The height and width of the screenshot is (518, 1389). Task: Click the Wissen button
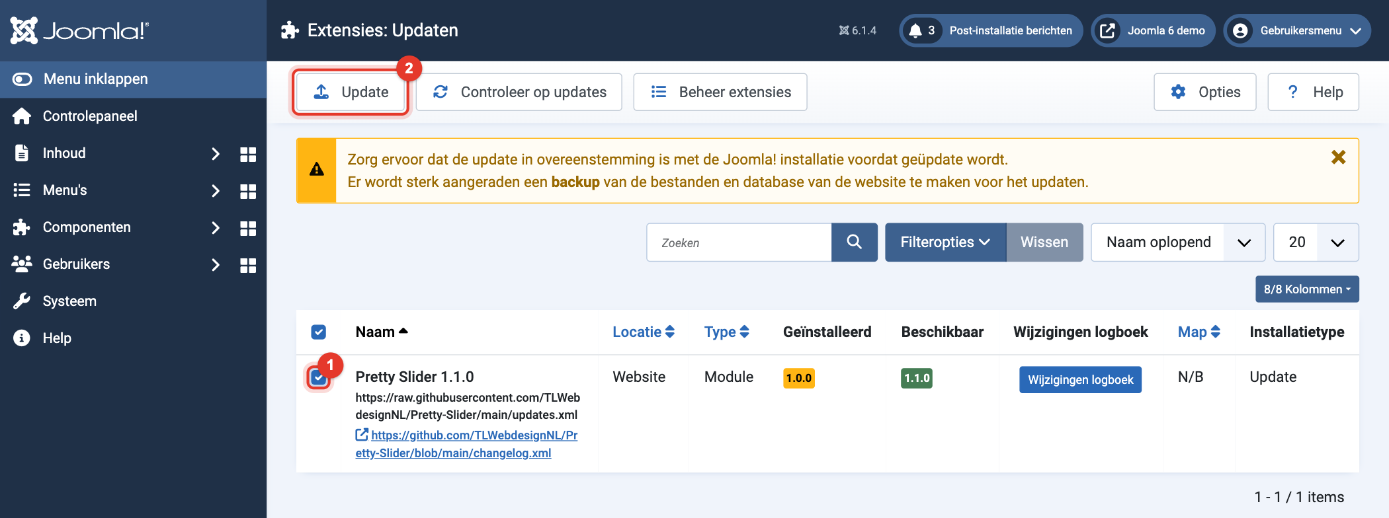(x=1044, y=242)
